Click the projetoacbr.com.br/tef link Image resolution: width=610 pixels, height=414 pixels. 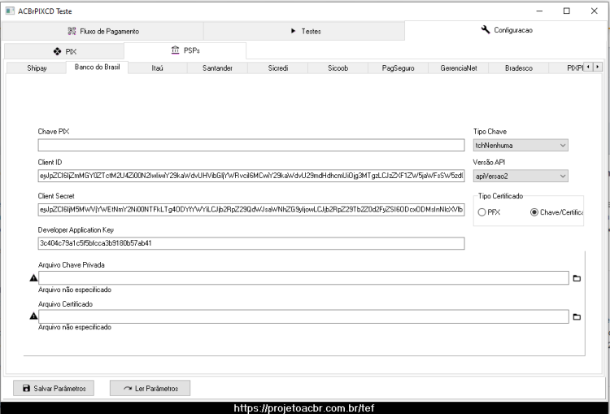304,408
